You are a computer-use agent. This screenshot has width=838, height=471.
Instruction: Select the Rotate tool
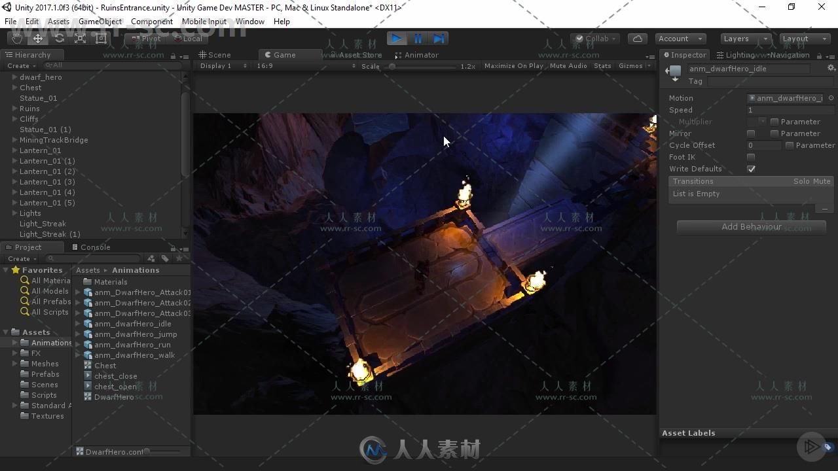(59, 39)
